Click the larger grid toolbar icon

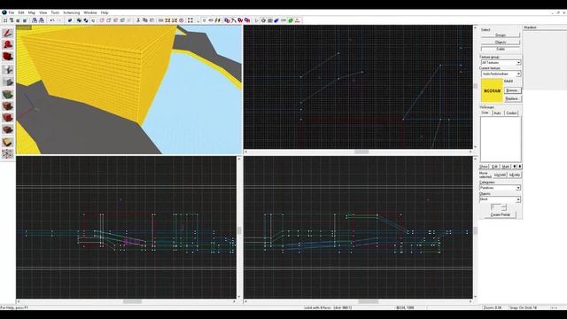click(x=25, y=20)
